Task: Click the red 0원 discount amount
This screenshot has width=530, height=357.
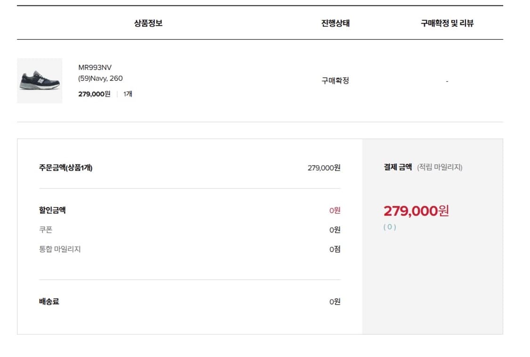Action: tap(335, 210)
